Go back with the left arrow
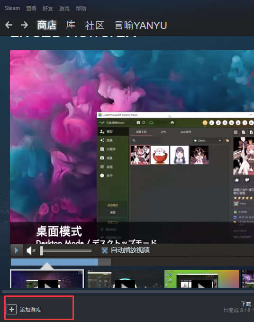The width and height of the screenshot is (254, 322). click(x=9, y=25)
